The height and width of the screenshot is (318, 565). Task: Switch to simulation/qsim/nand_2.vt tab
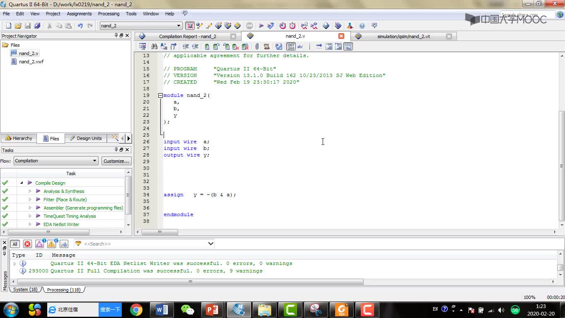coord(403,36)
